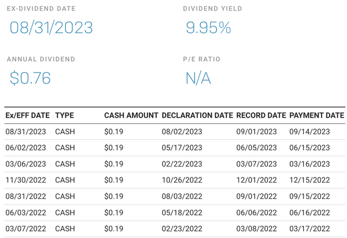The height and width of the screenshot is (238, 347).
Task: Click the 03/08/2022 record date cell
Action: click(x=256, y=228)
